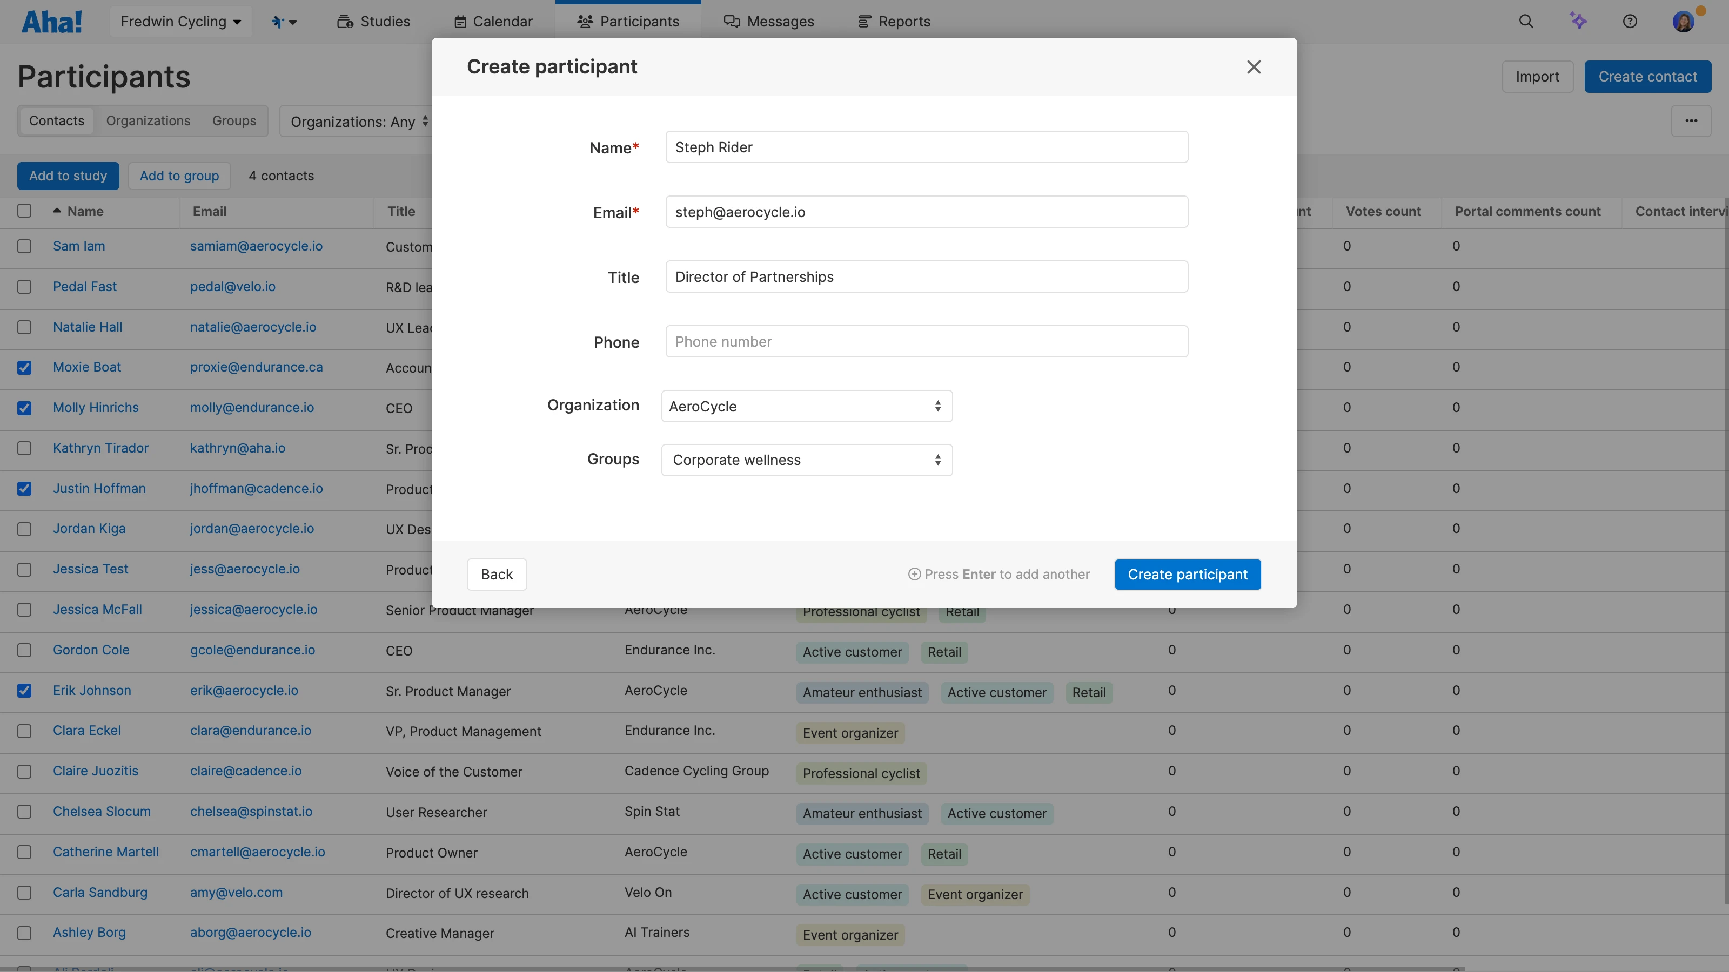1729x972 pixels.
Task: Switch to the Organizations tab
Action: (x=149, y=120)
